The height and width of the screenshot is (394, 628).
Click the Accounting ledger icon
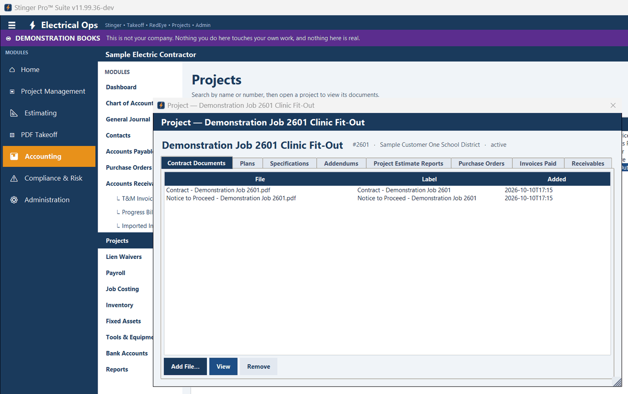click(x=14, y=156)
